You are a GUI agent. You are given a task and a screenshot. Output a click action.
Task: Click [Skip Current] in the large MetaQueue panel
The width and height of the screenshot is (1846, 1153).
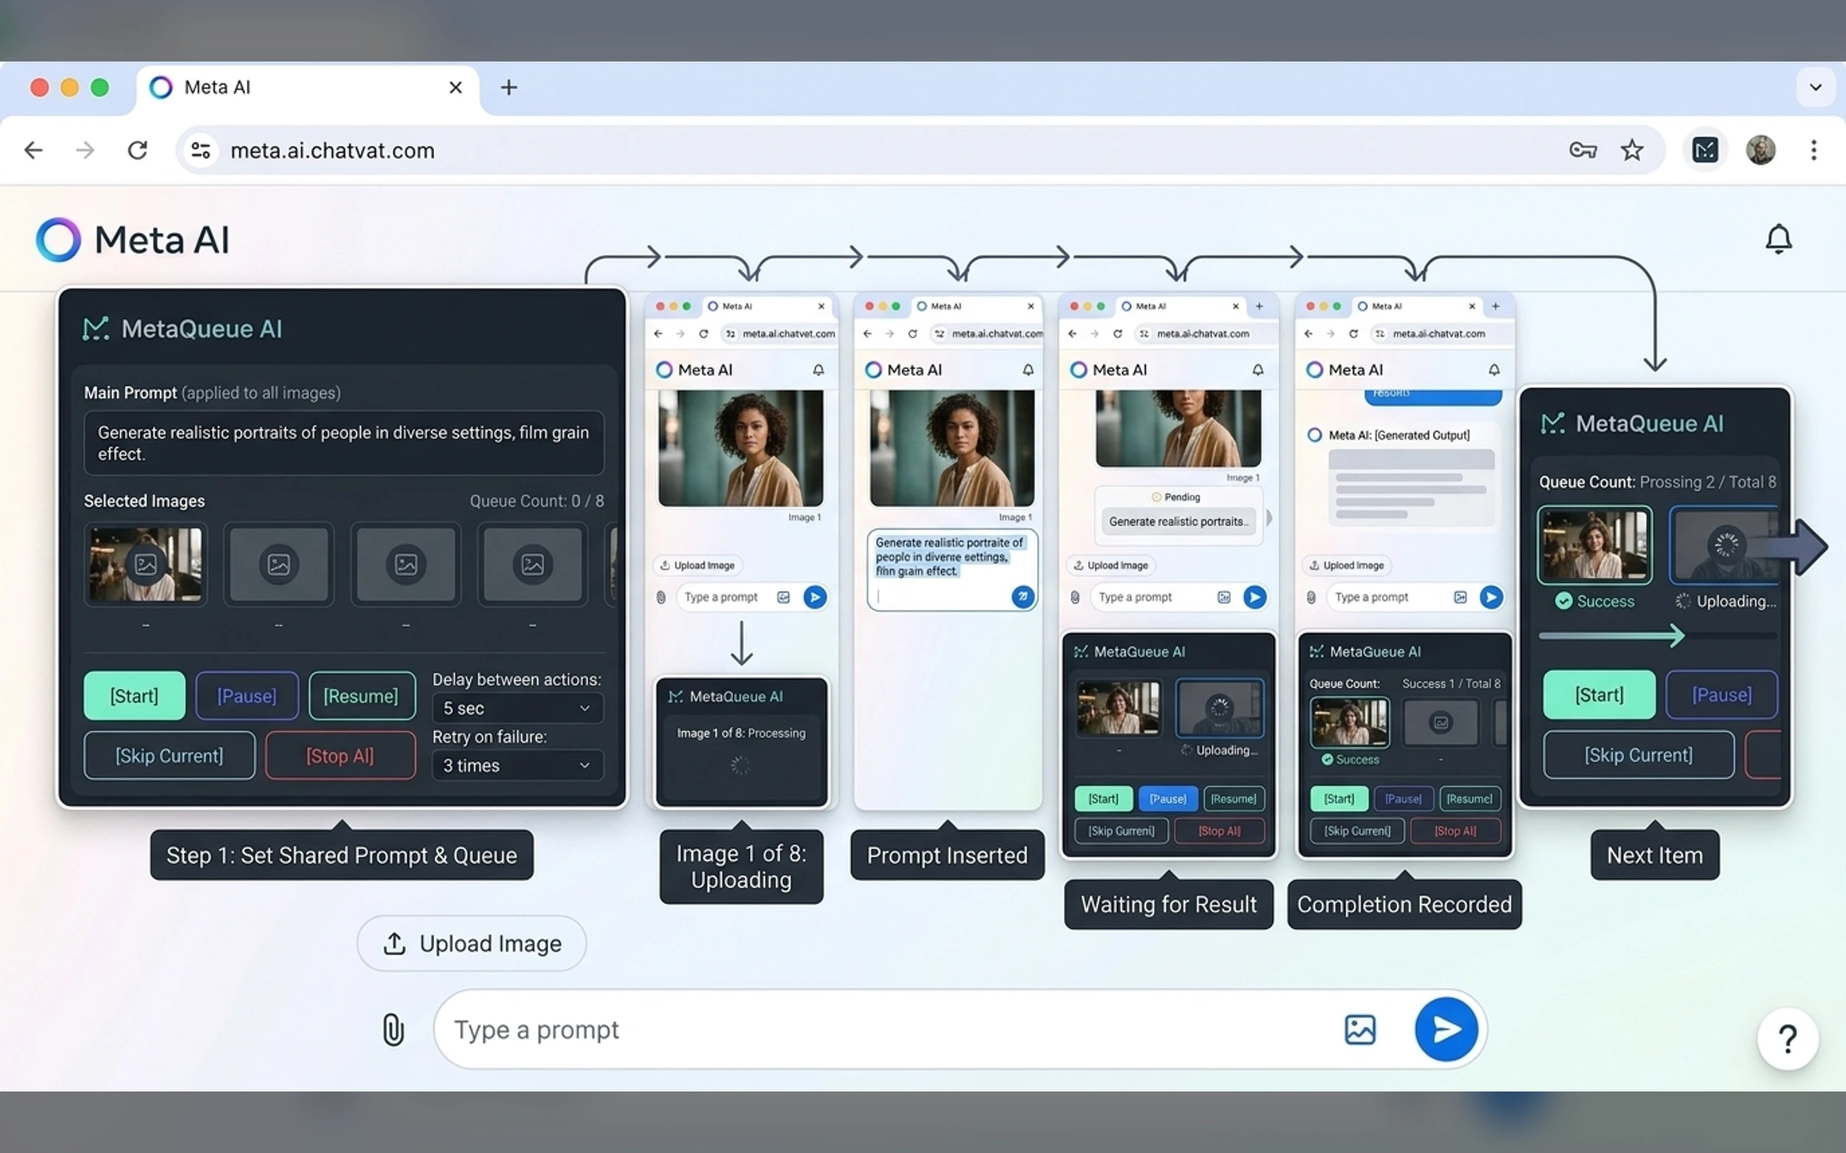pos(169,756)
